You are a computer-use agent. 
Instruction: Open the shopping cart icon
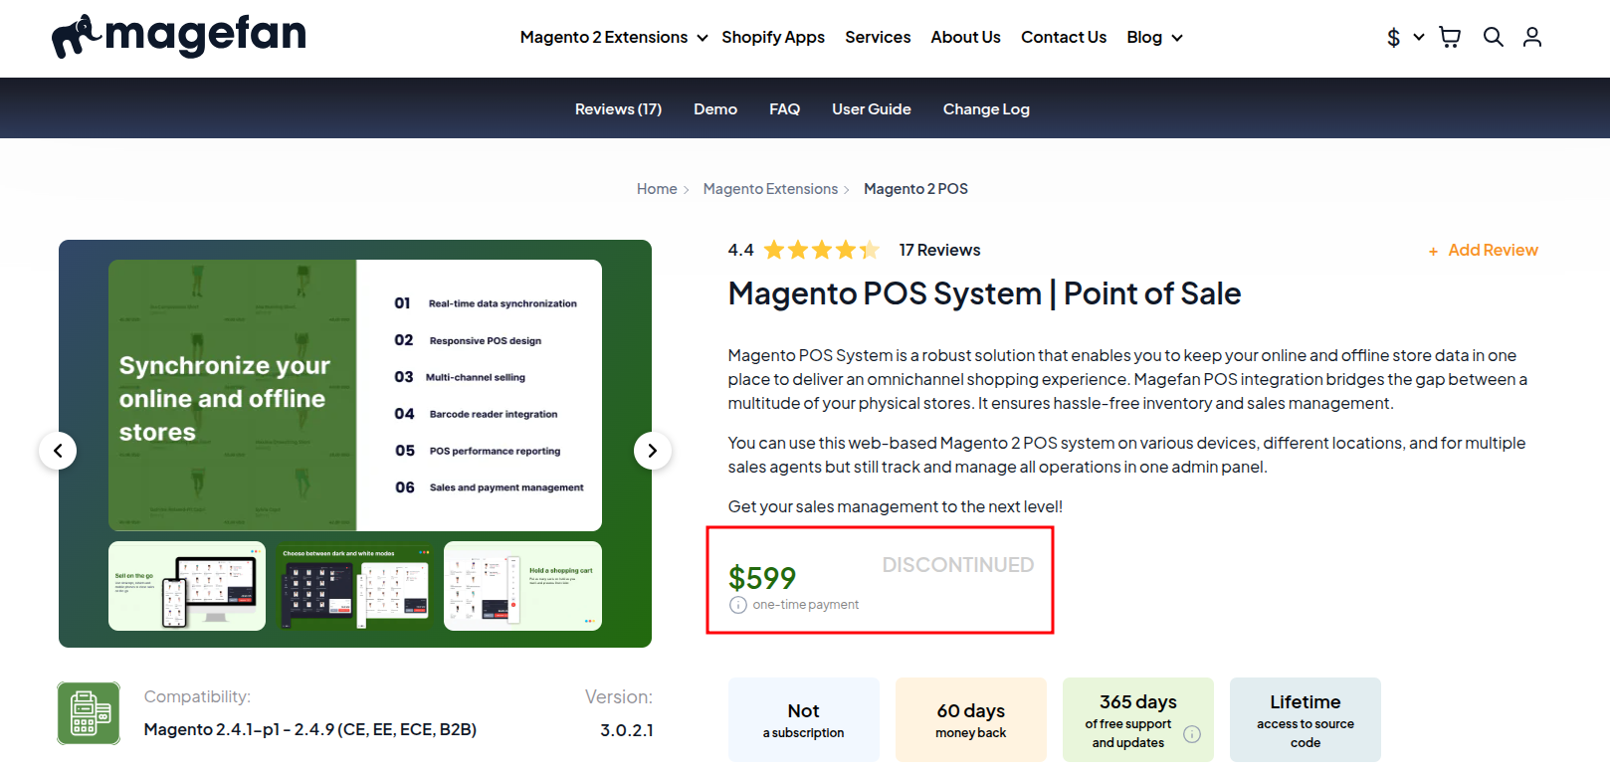tap(1450, 37)
